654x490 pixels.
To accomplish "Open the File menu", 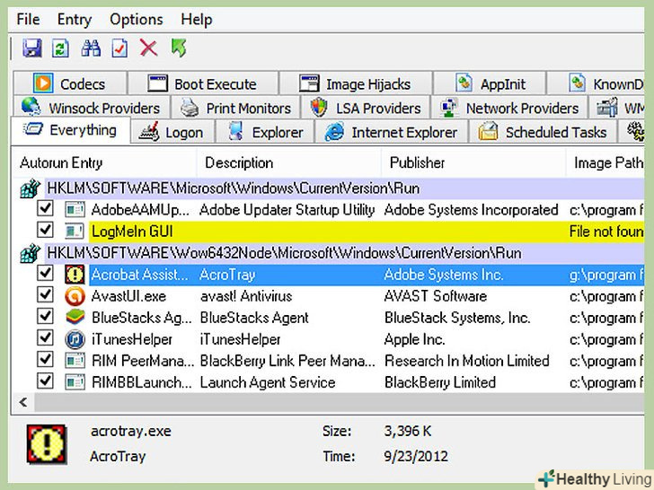I will [x=29, y=20].
